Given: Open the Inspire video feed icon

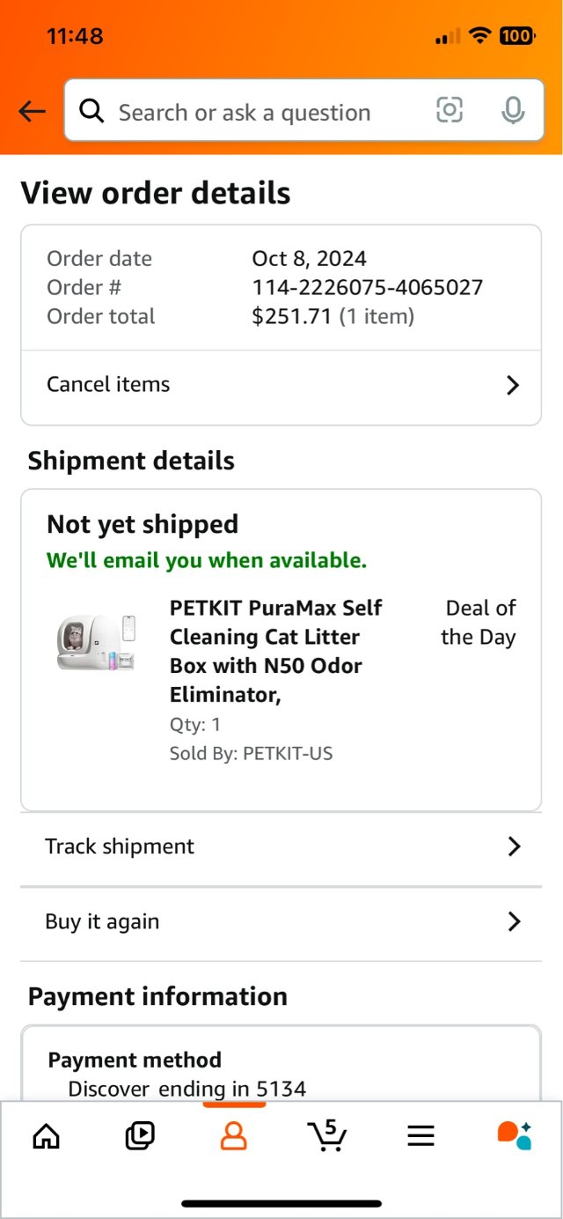Looking at the screenshot, I should point(140,1135).
